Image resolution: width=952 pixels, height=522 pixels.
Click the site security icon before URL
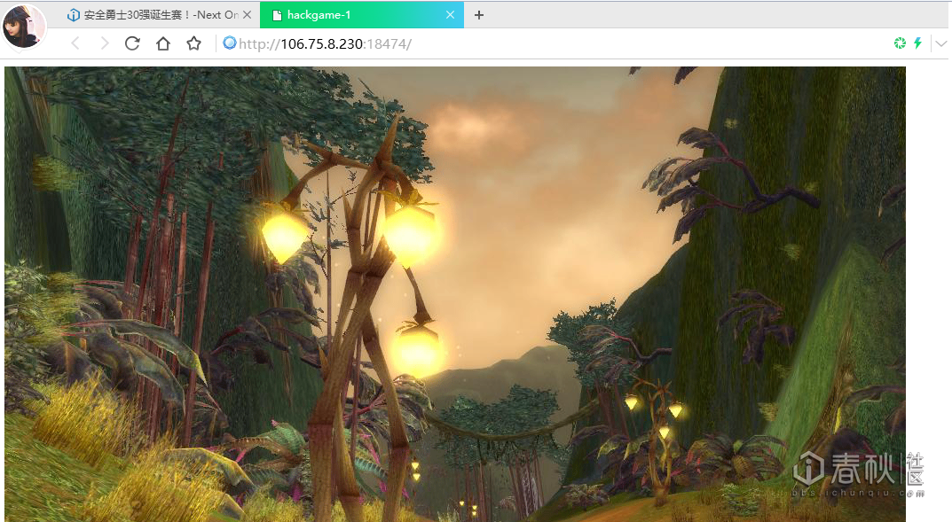[x=230, y=43]
